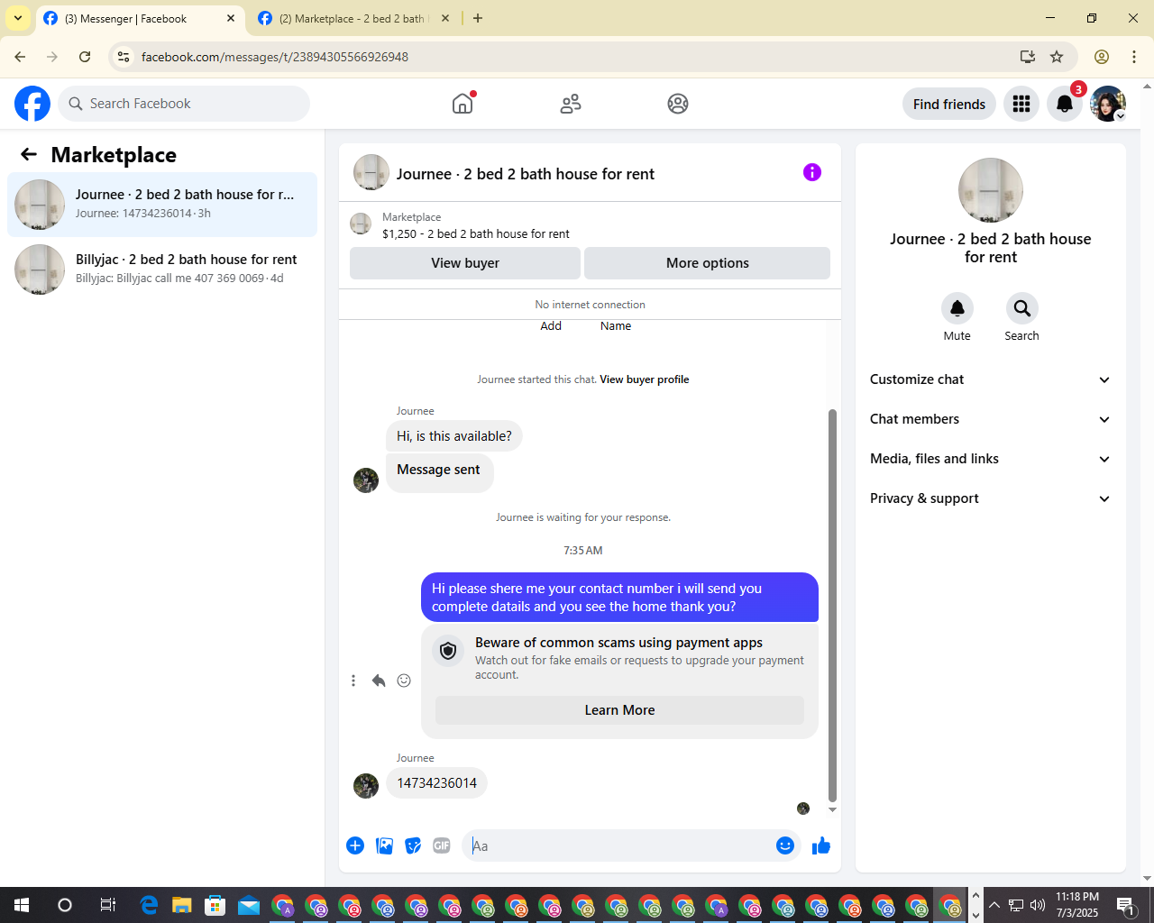Viewport: 1154px width, 923px height.
Task: Install app icon in address bar
Action: click(1028, 57)
